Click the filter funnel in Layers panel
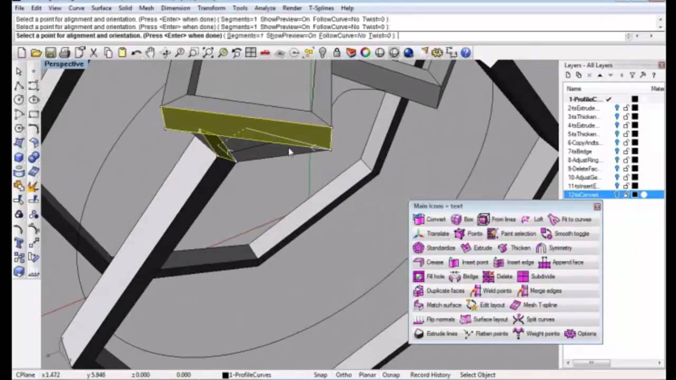Viewport: 676px width, 380px height. point(632,75)
